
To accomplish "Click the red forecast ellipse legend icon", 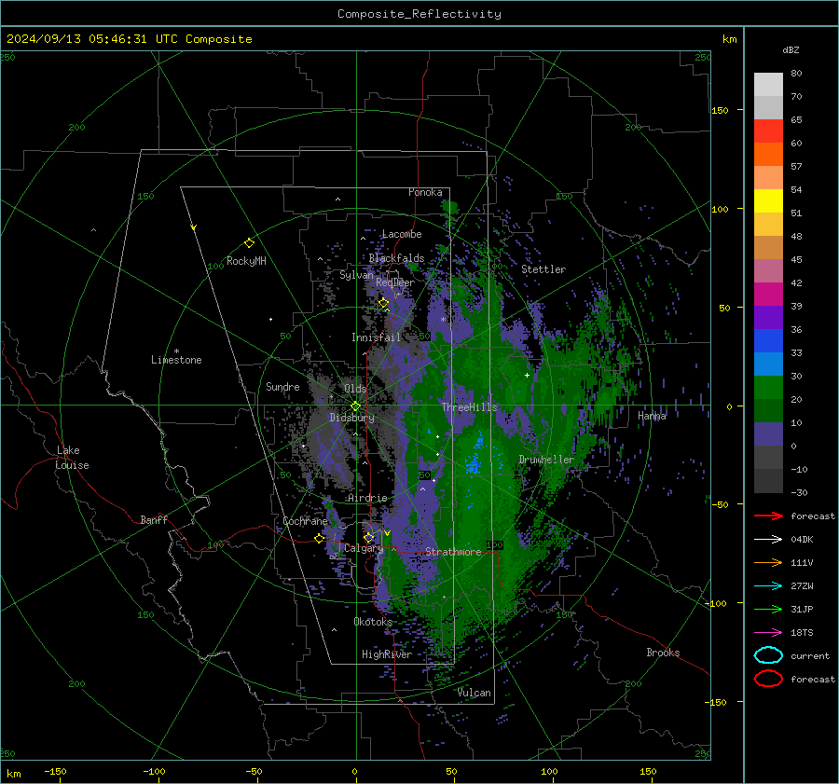I will pyautogui.click(x=768, y=679).
